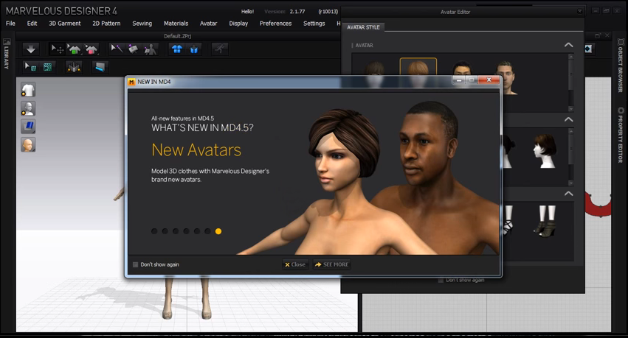Viewport: 628px width, 338px height.
Task: Click the blue reset 3D arrangement tank icon
Action: 194,49
